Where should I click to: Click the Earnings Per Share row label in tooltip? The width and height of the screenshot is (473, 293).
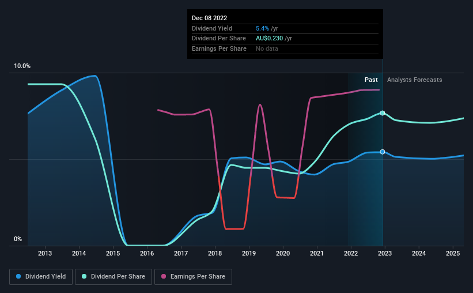[x=219, y=48]
